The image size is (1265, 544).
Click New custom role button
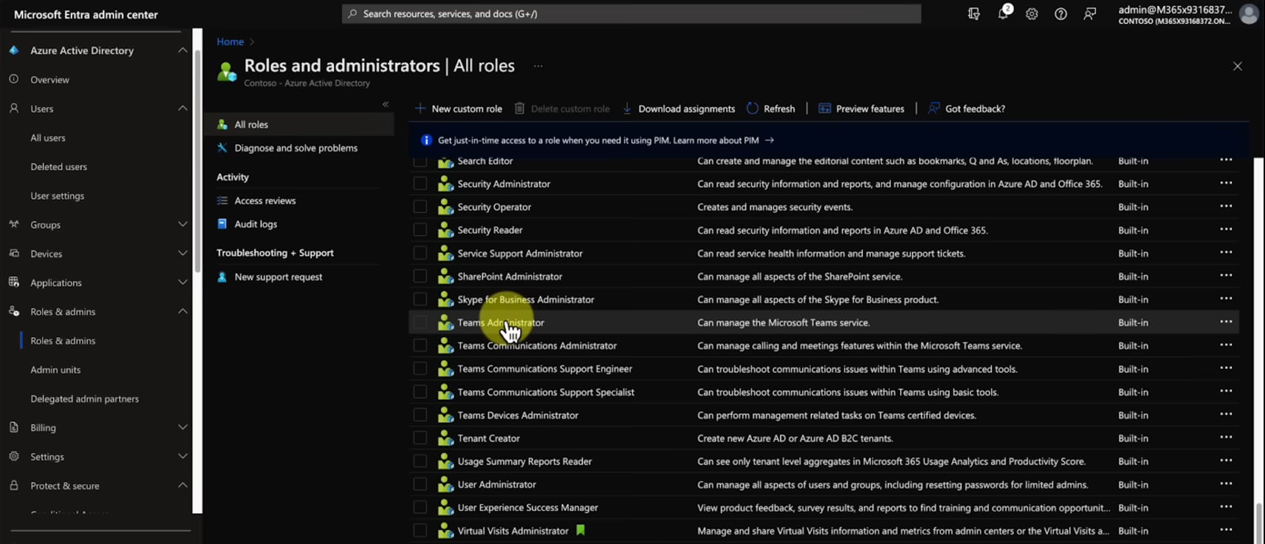459,109
